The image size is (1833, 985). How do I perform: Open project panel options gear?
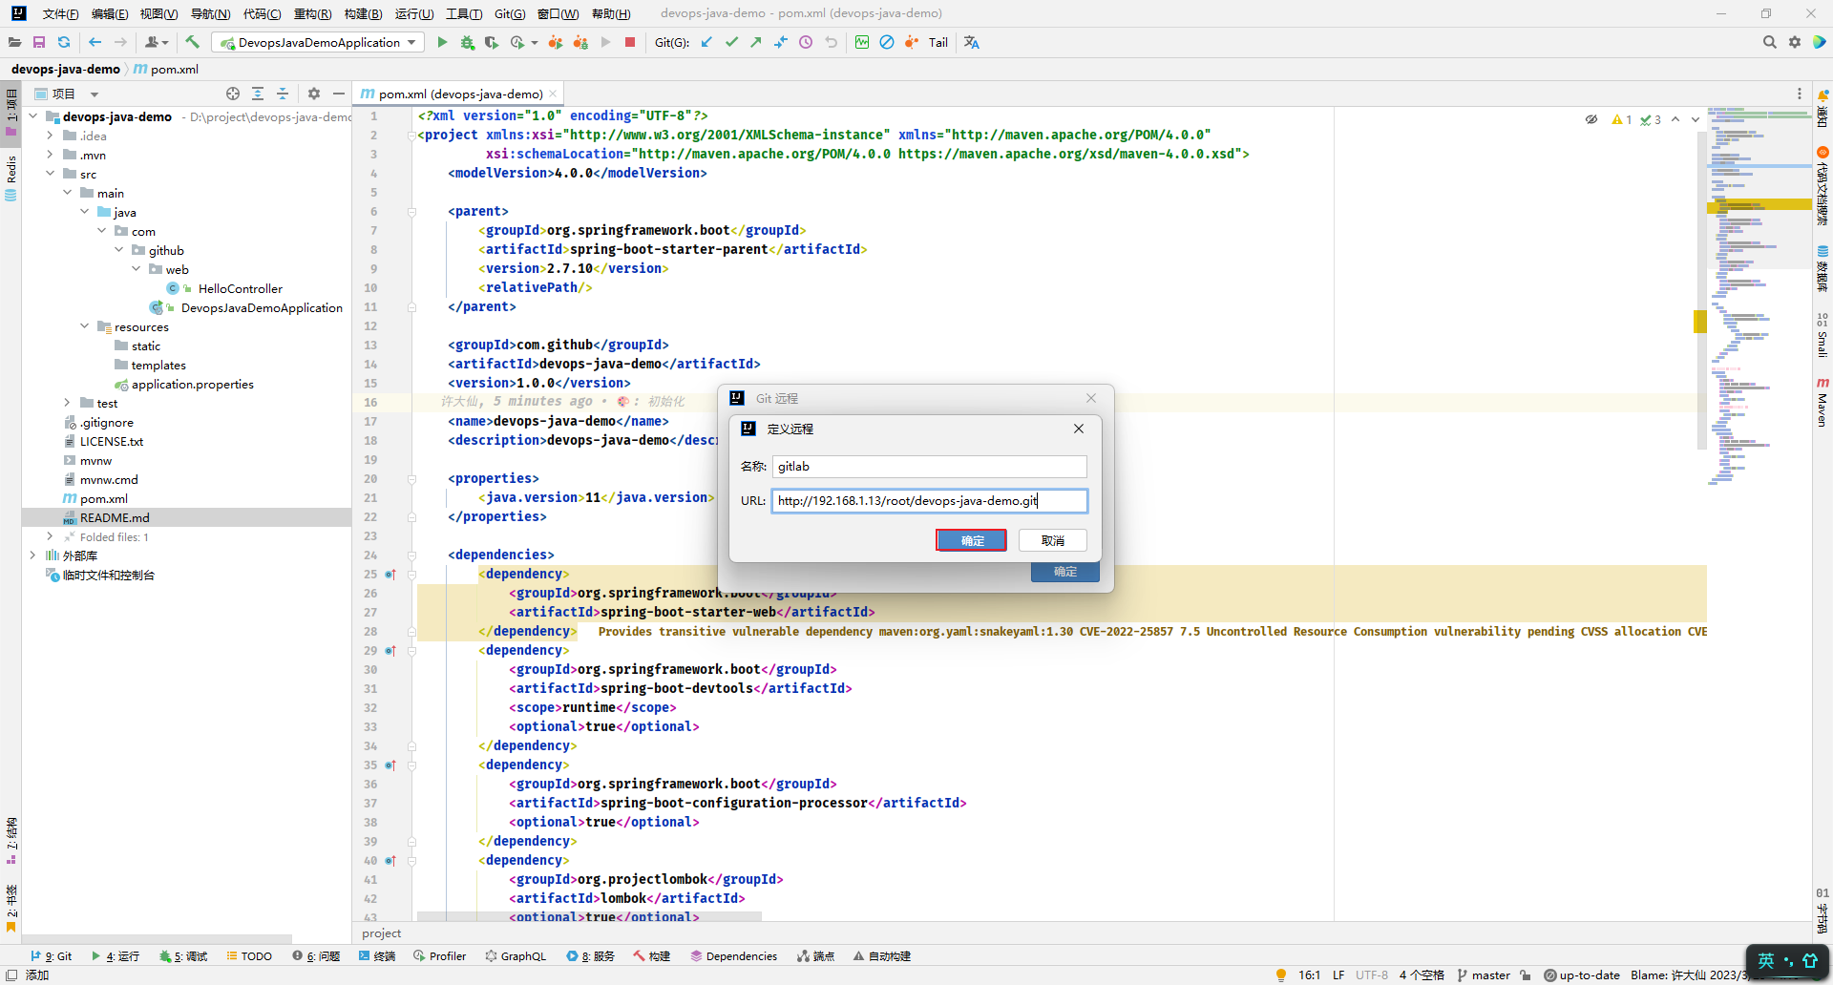click(x=314, y=94)
